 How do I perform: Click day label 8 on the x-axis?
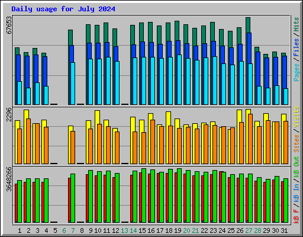point(82,230)
